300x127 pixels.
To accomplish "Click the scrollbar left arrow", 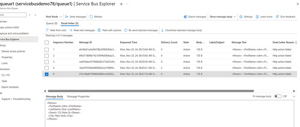I will [x=45, y=91].
